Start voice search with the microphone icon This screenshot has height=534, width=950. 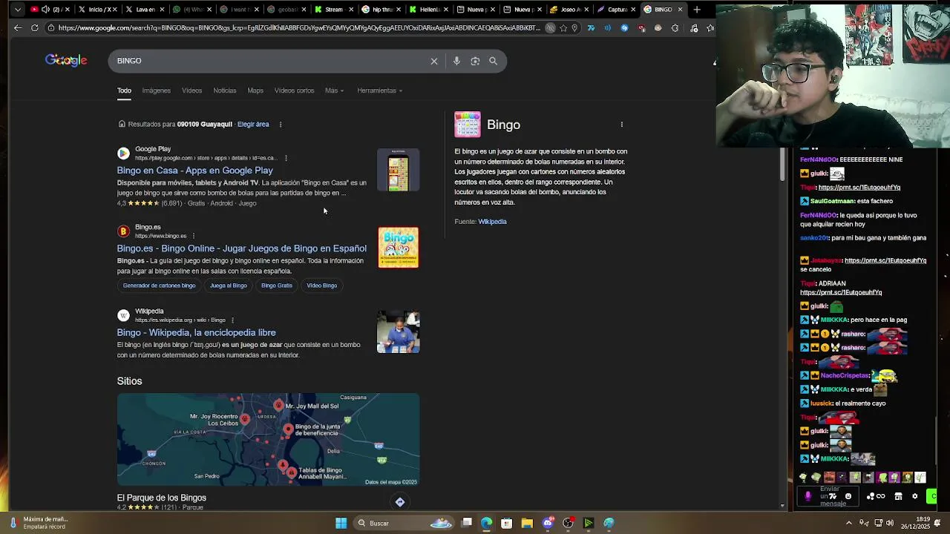pyautogui.click(x=456, y=61)
